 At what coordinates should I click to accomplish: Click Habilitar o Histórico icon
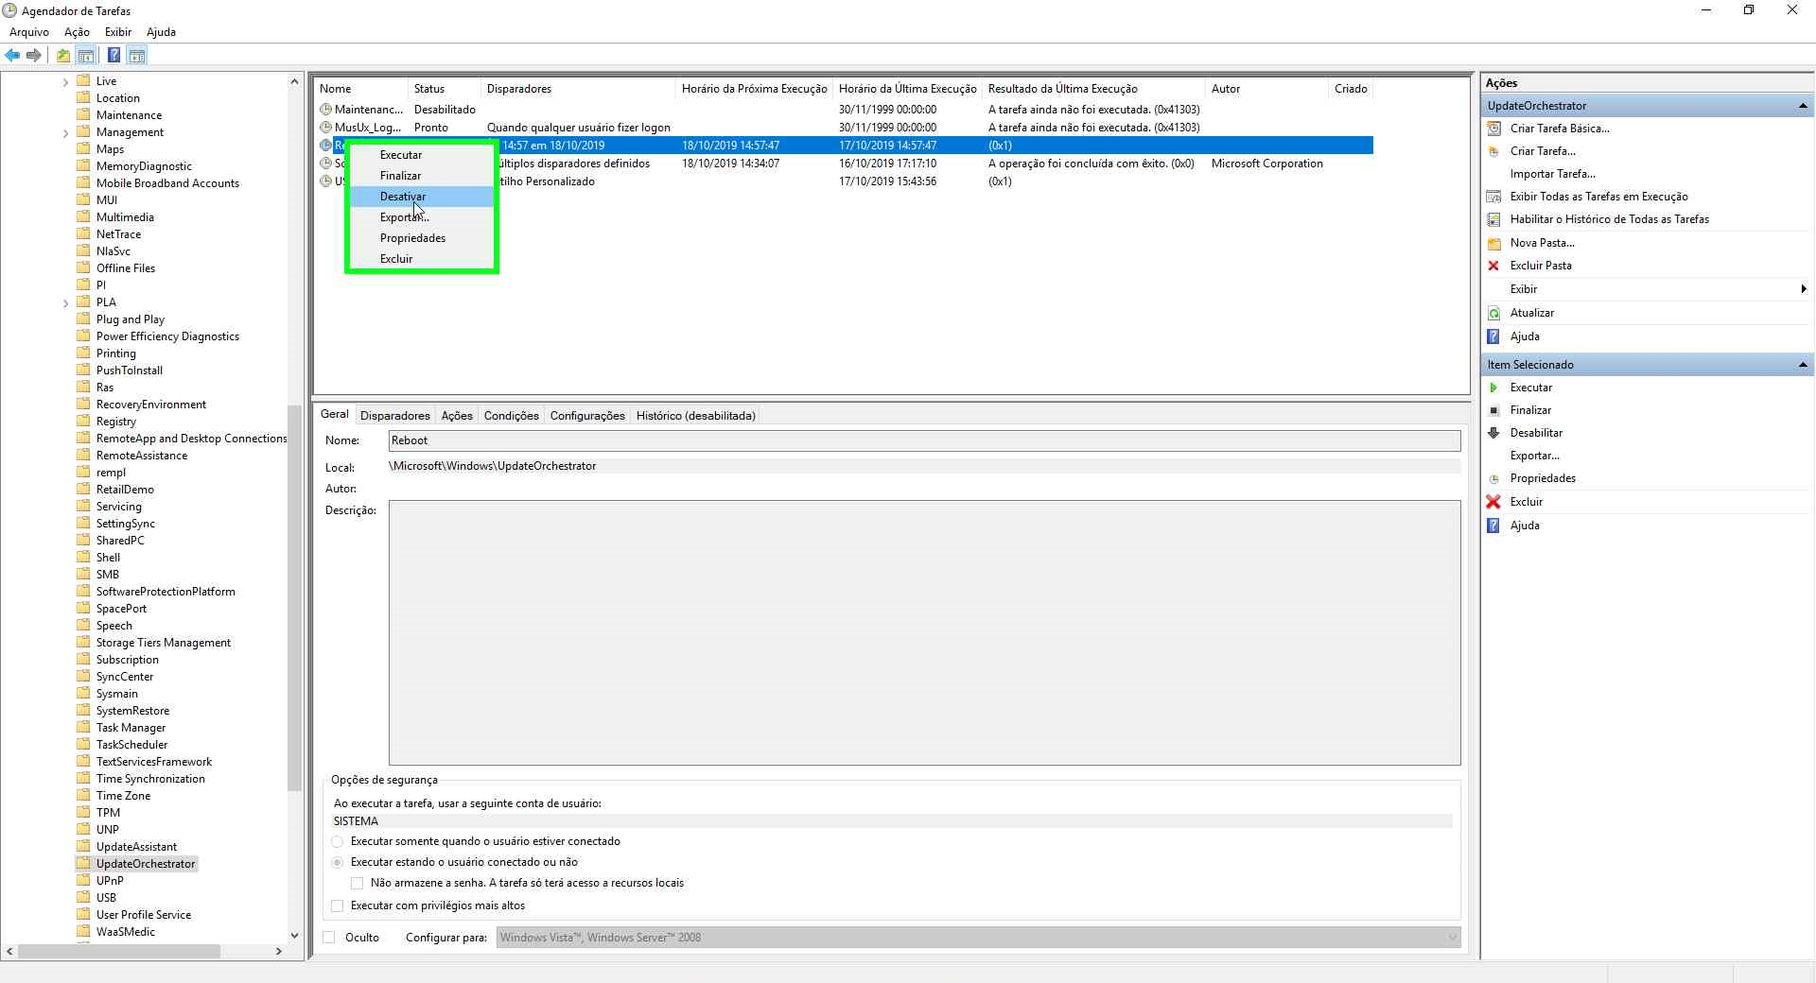click(1494, 219)
